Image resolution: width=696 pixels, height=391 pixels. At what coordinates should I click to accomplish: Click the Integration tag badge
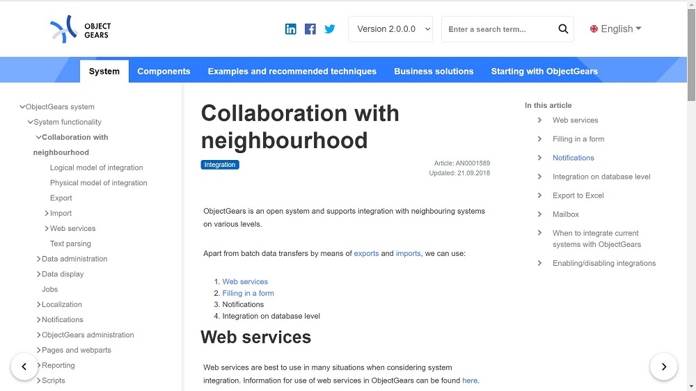pos(220,165)
